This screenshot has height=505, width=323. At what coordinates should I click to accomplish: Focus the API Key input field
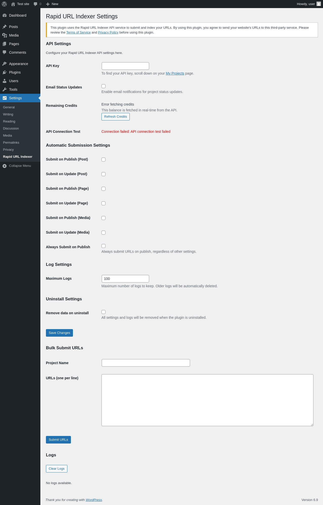[125, 66]
